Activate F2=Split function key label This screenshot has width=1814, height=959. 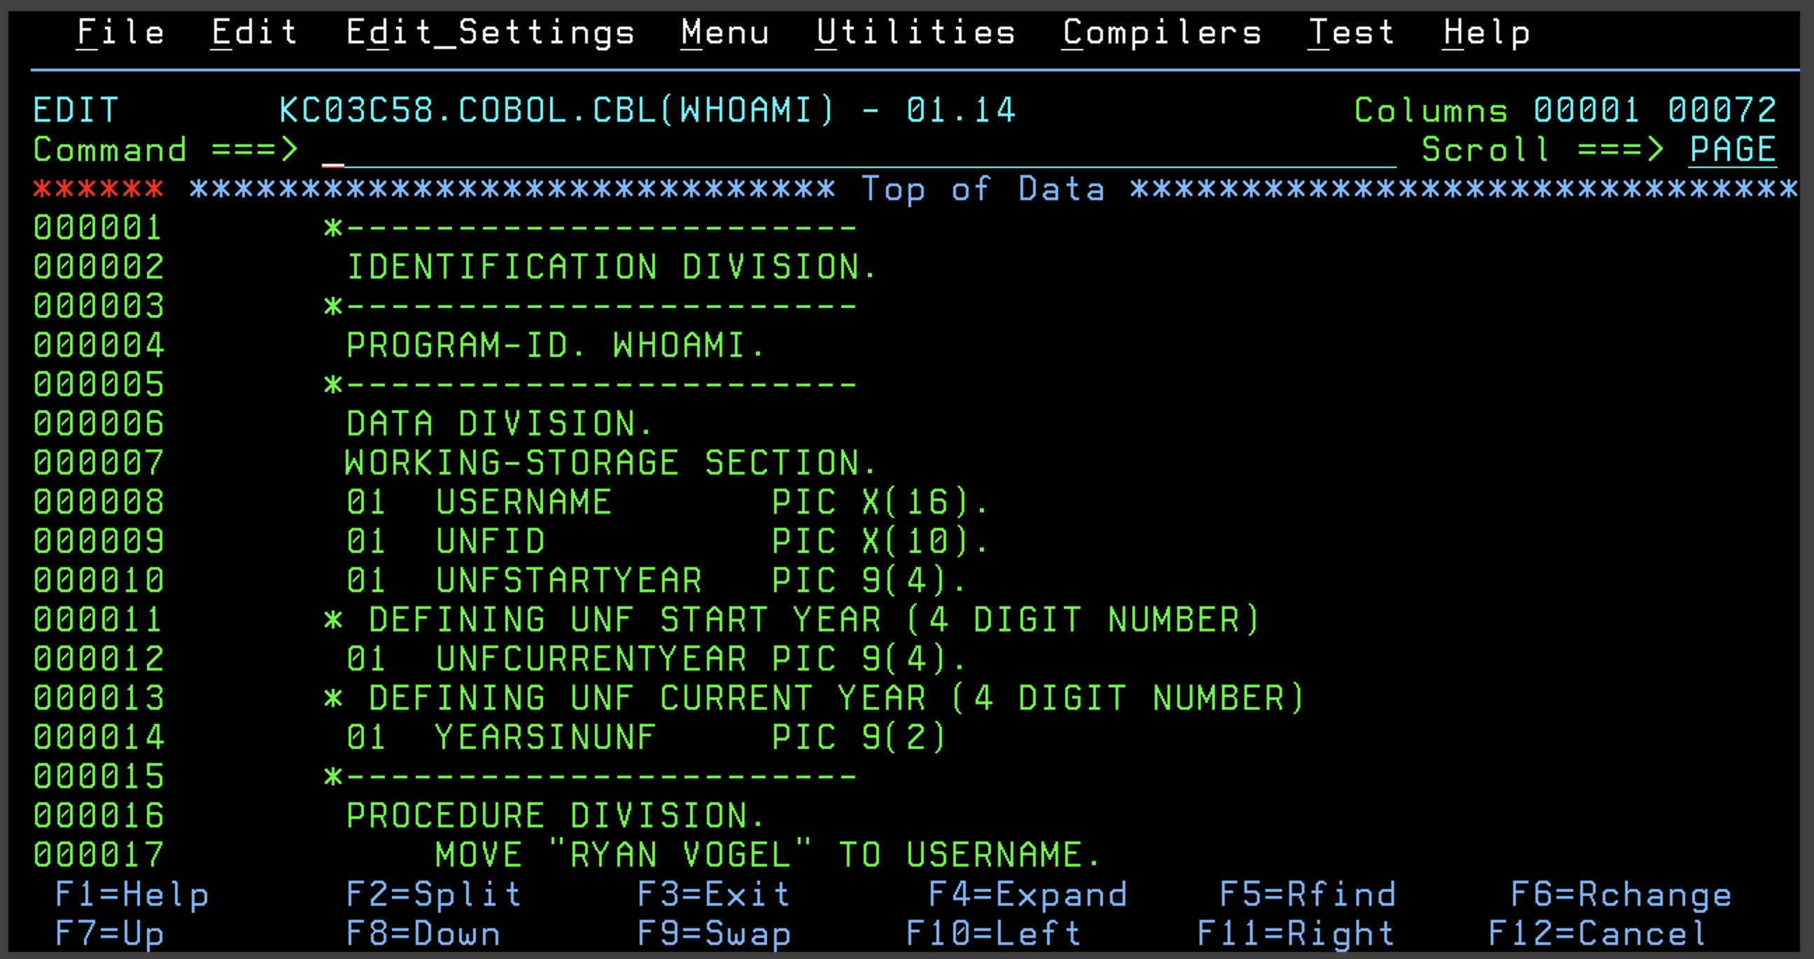tap(434, 894)
